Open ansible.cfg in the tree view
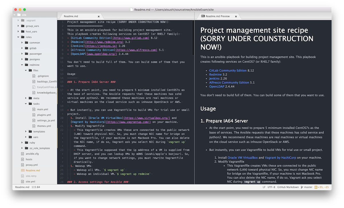The image size is (344, 208). [32, 154]
